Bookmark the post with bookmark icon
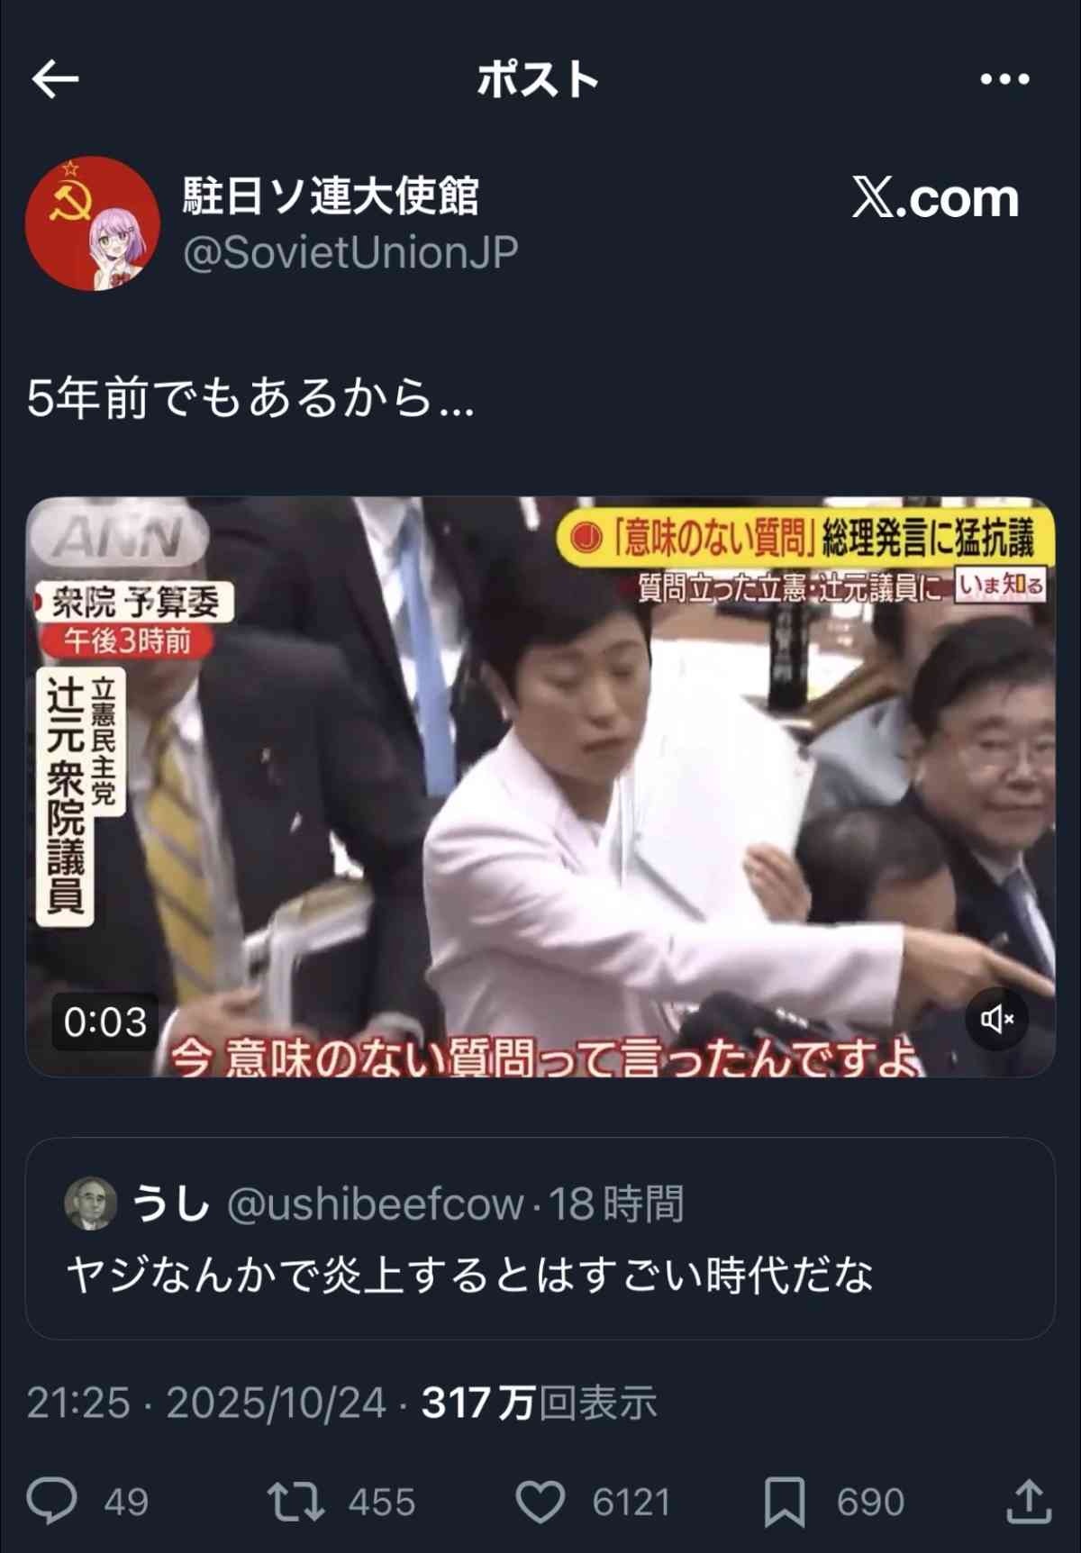The image size is (1081, 1553). (785, 1503)
